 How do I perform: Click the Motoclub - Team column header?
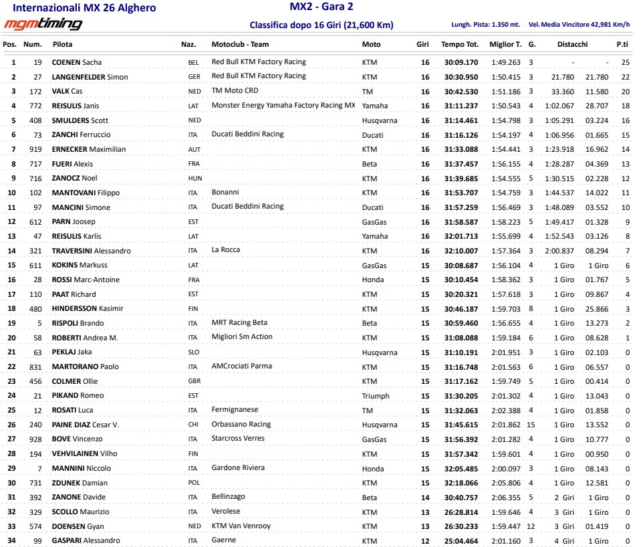point(240,44)
